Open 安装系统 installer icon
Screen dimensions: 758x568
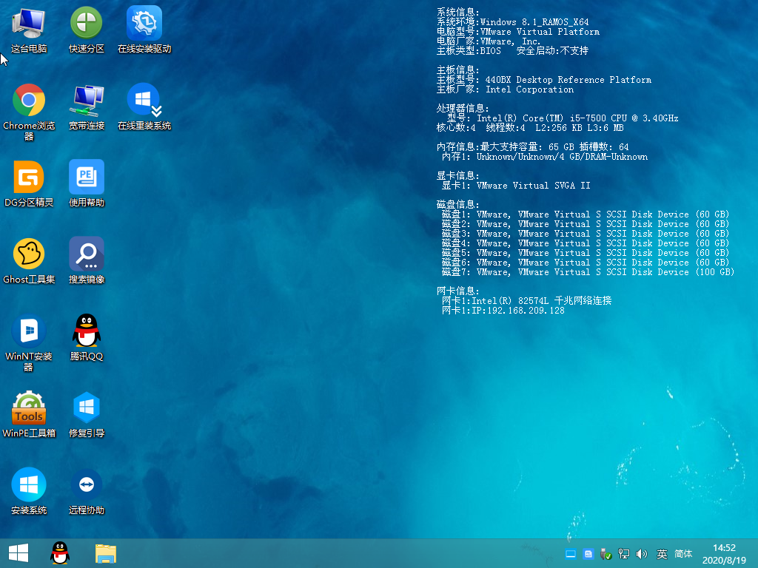(x=29, y=491)
